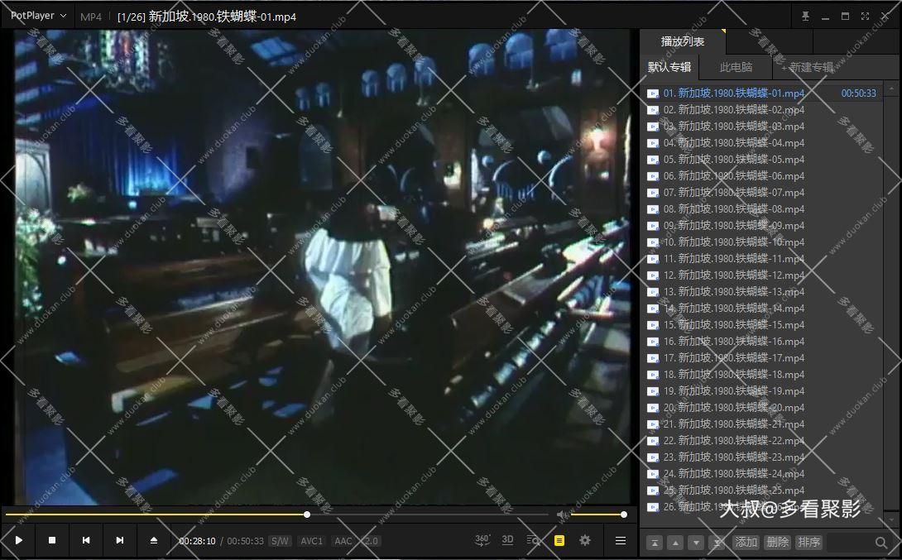This screenshot has height=560, width=902.
Task: Adjust the volume slider handle
Action: pos(624,515)
